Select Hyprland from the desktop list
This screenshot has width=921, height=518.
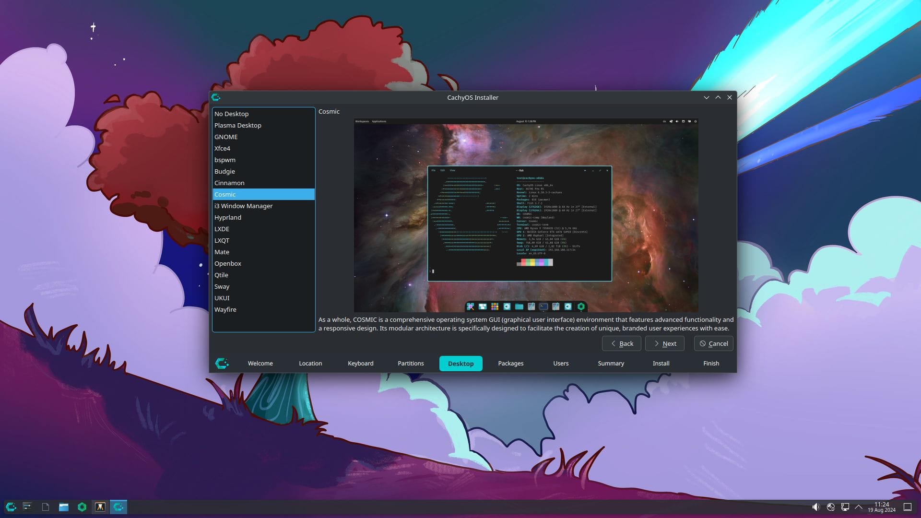[x=228, y=217]
